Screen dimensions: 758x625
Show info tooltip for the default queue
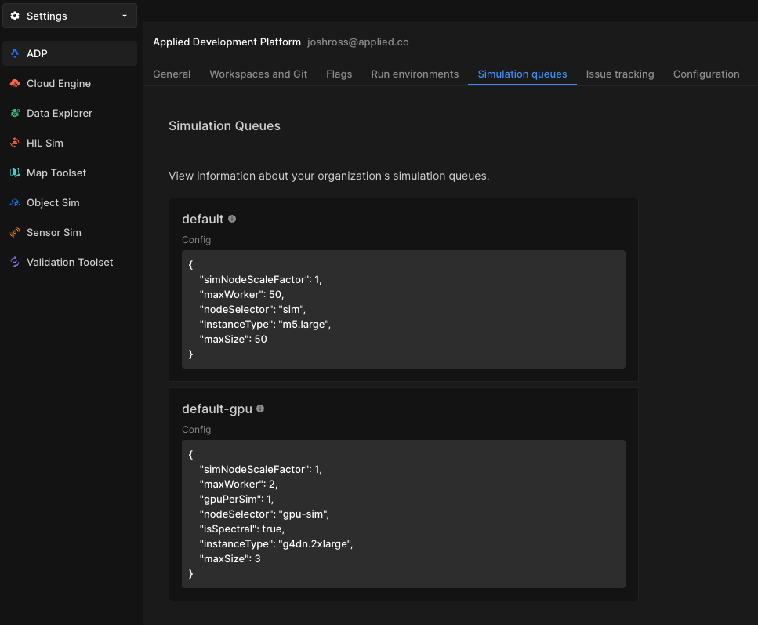[x=231, y=220]
